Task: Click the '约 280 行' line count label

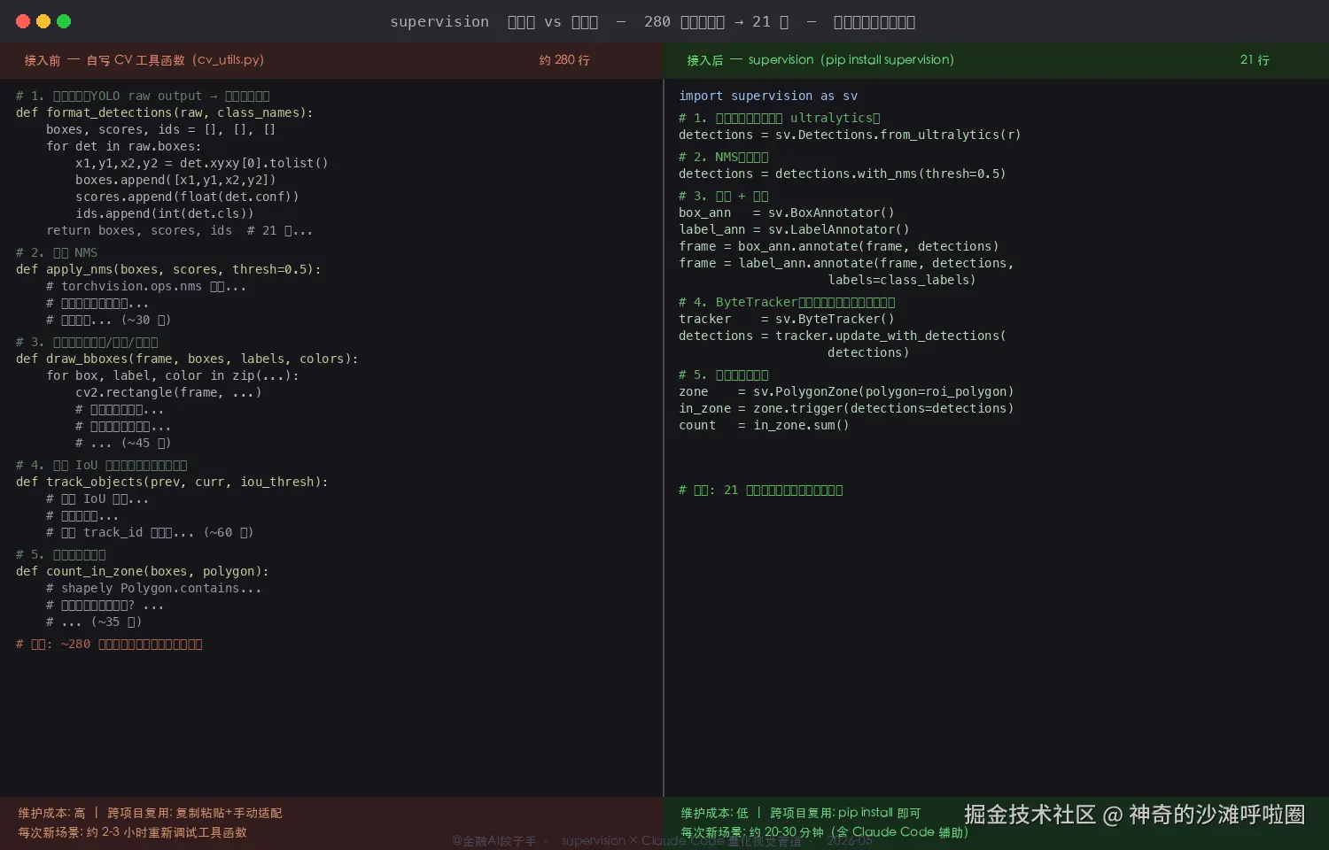Action: [x=564, y=60]
